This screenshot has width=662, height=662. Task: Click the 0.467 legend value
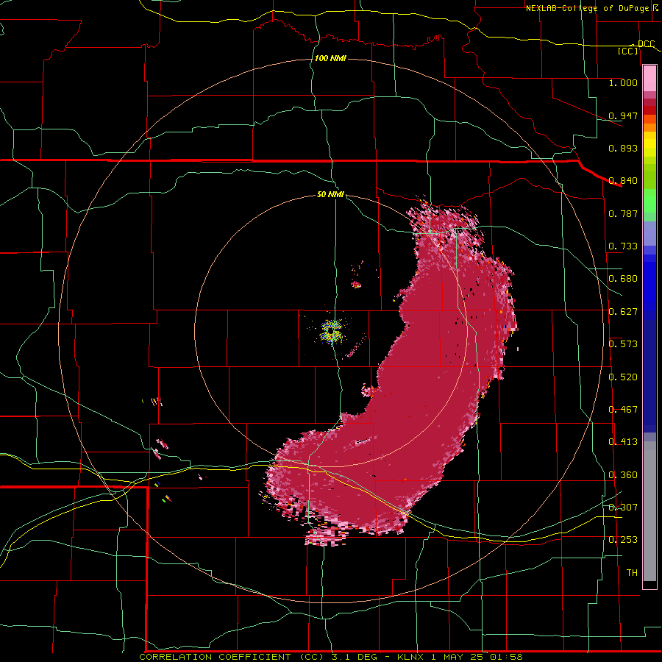point(623,410)
